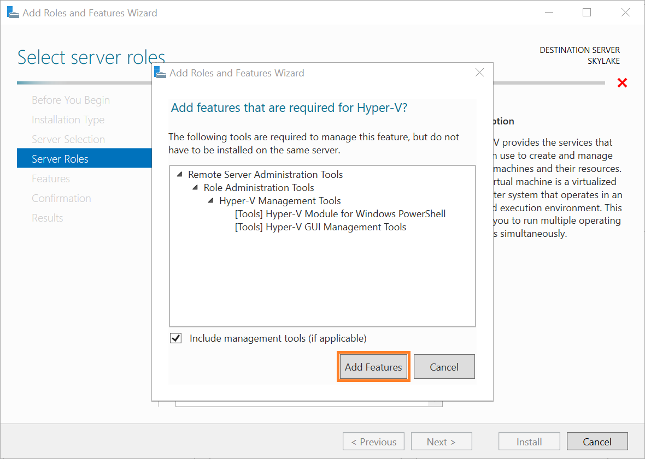Screen dimensions: 645x459
Task: Open Installation Type step
Action: tap(68, 120)
